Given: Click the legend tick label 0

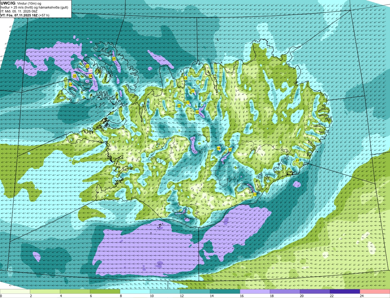Looking at the screenshot, I should click(1, 296).
